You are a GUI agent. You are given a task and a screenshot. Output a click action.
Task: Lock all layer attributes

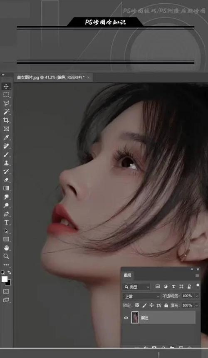[x=166, y=305]
